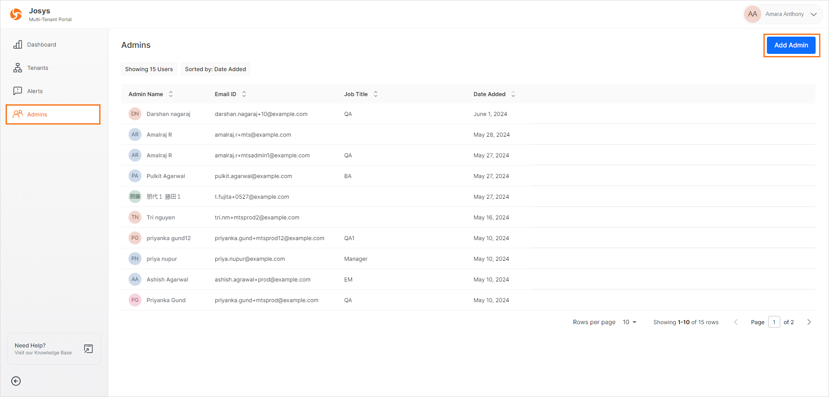Click the page number input field

774,322
